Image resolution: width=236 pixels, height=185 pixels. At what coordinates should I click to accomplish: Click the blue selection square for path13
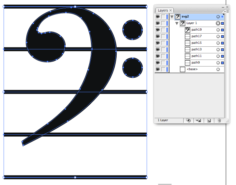[222, 49]
